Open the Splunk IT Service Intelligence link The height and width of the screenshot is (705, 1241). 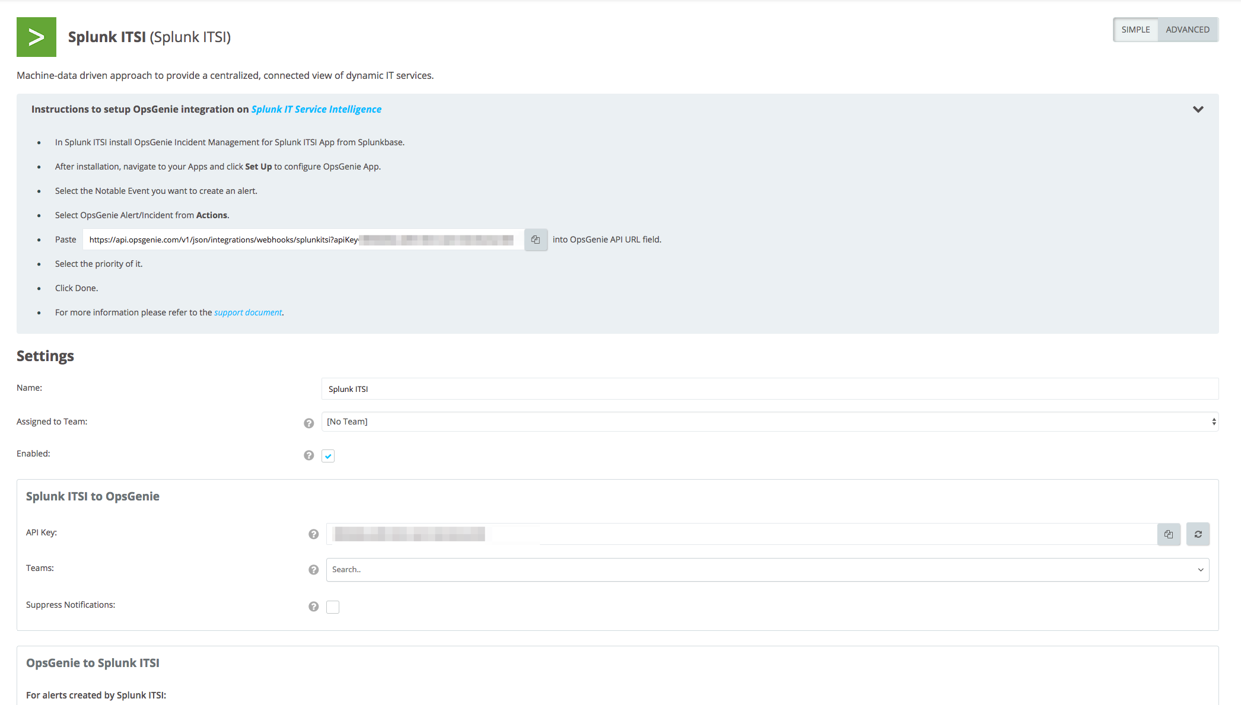[x=316, y=110]
